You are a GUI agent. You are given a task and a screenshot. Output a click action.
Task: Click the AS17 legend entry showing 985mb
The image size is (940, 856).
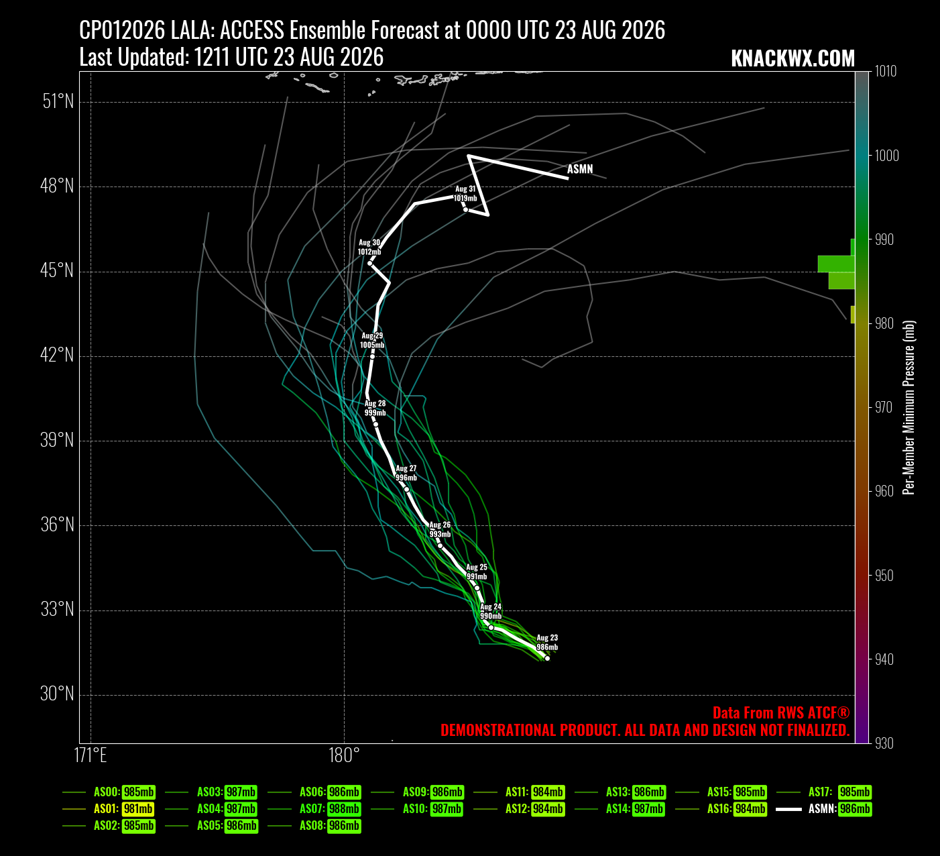pos(824,792)
